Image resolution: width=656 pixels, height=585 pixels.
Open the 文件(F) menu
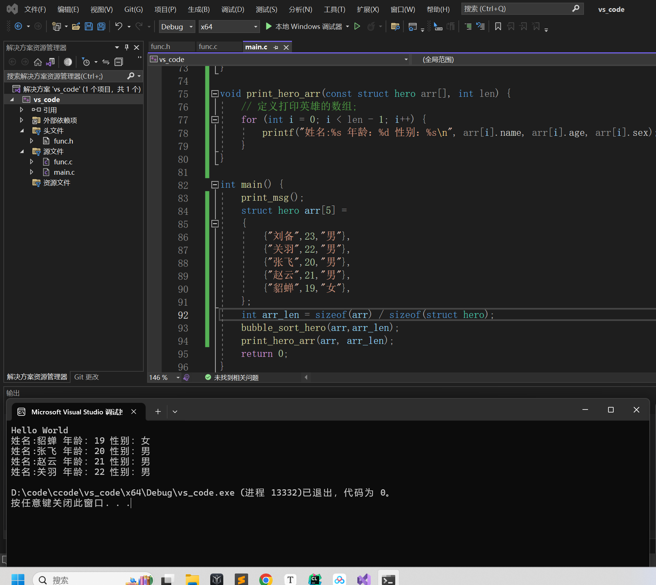(35, 9)
